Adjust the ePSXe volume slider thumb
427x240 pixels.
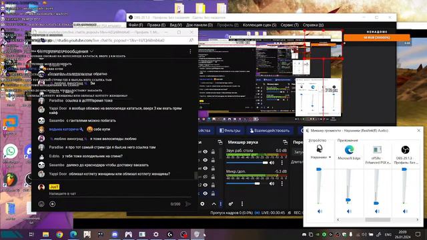click(x=376, y=203)
